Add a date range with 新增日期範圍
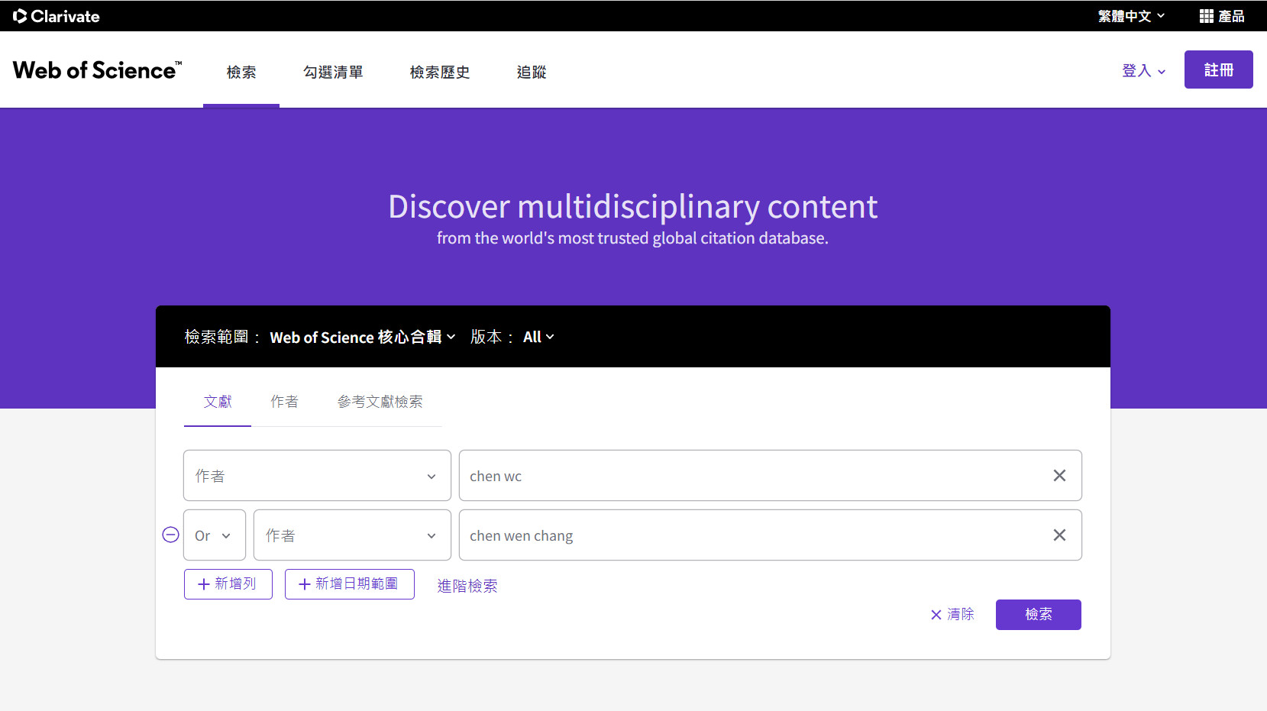 pos(350,584)
